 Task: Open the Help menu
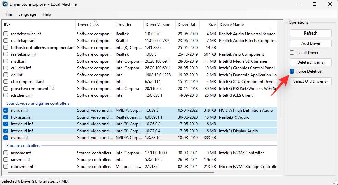[47, 14]
